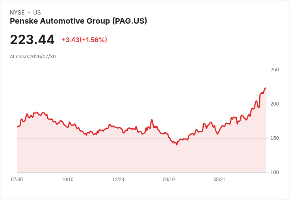This screenshot has height=200, width=290.
Task: Click the 200 price axis label
Action: (275, 104)
